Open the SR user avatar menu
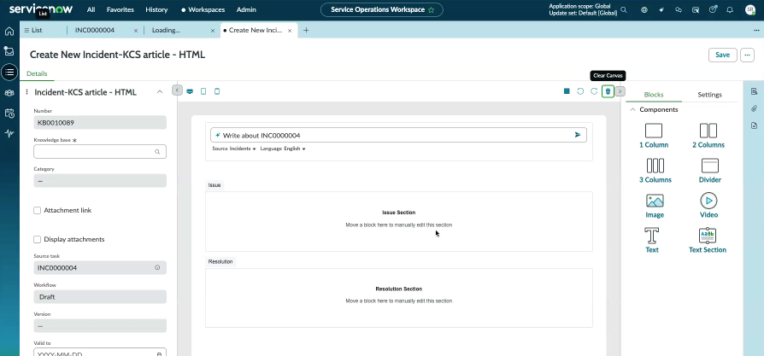This screenshot has height=356, width=764. tap(750, 9)
